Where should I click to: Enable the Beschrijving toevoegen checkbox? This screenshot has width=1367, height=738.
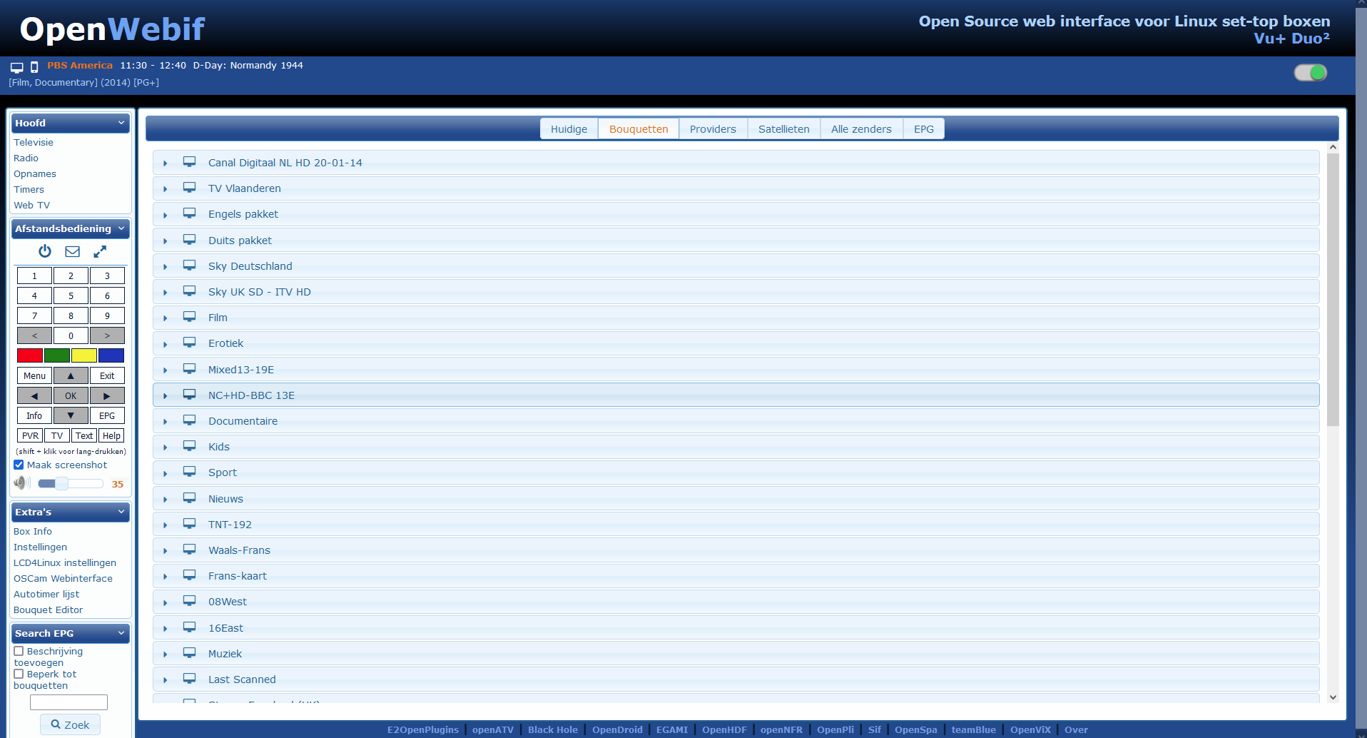(19, 651)
